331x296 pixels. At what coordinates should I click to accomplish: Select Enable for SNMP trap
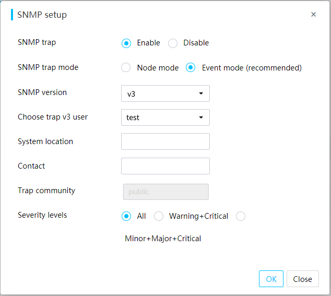[x=126, y=43]
